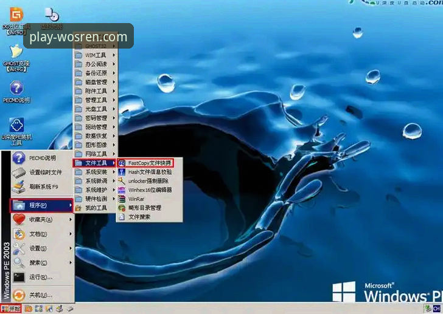Screen dimensions: 443x314
Task: Expand the 收藏夹(A) submenu arrow
Action: [x=71, y=219]
